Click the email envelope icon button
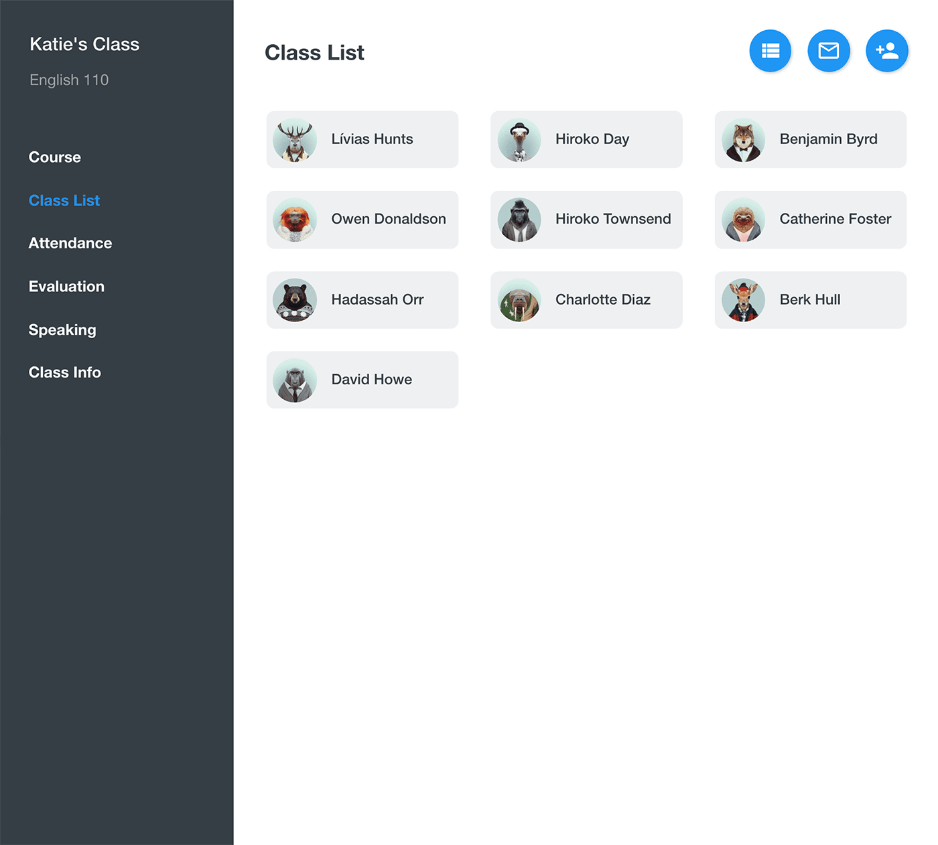The image size is (938, 845). (x=828, y=51)
